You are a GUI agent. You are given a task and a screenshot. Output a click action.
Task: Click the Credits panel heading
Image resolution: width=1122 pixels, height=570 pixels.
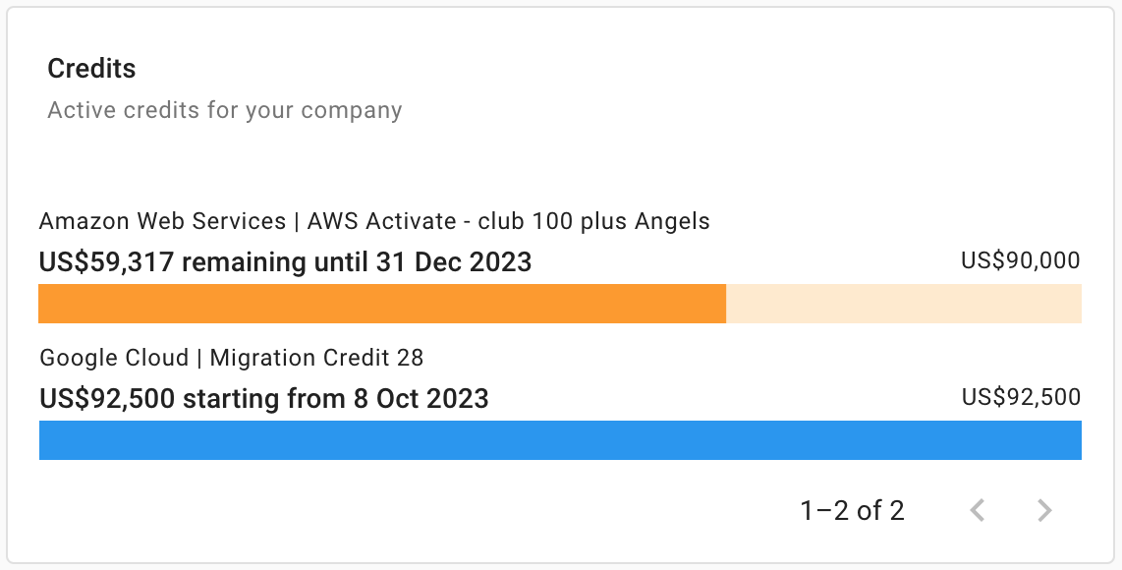[x=90, y=68]
